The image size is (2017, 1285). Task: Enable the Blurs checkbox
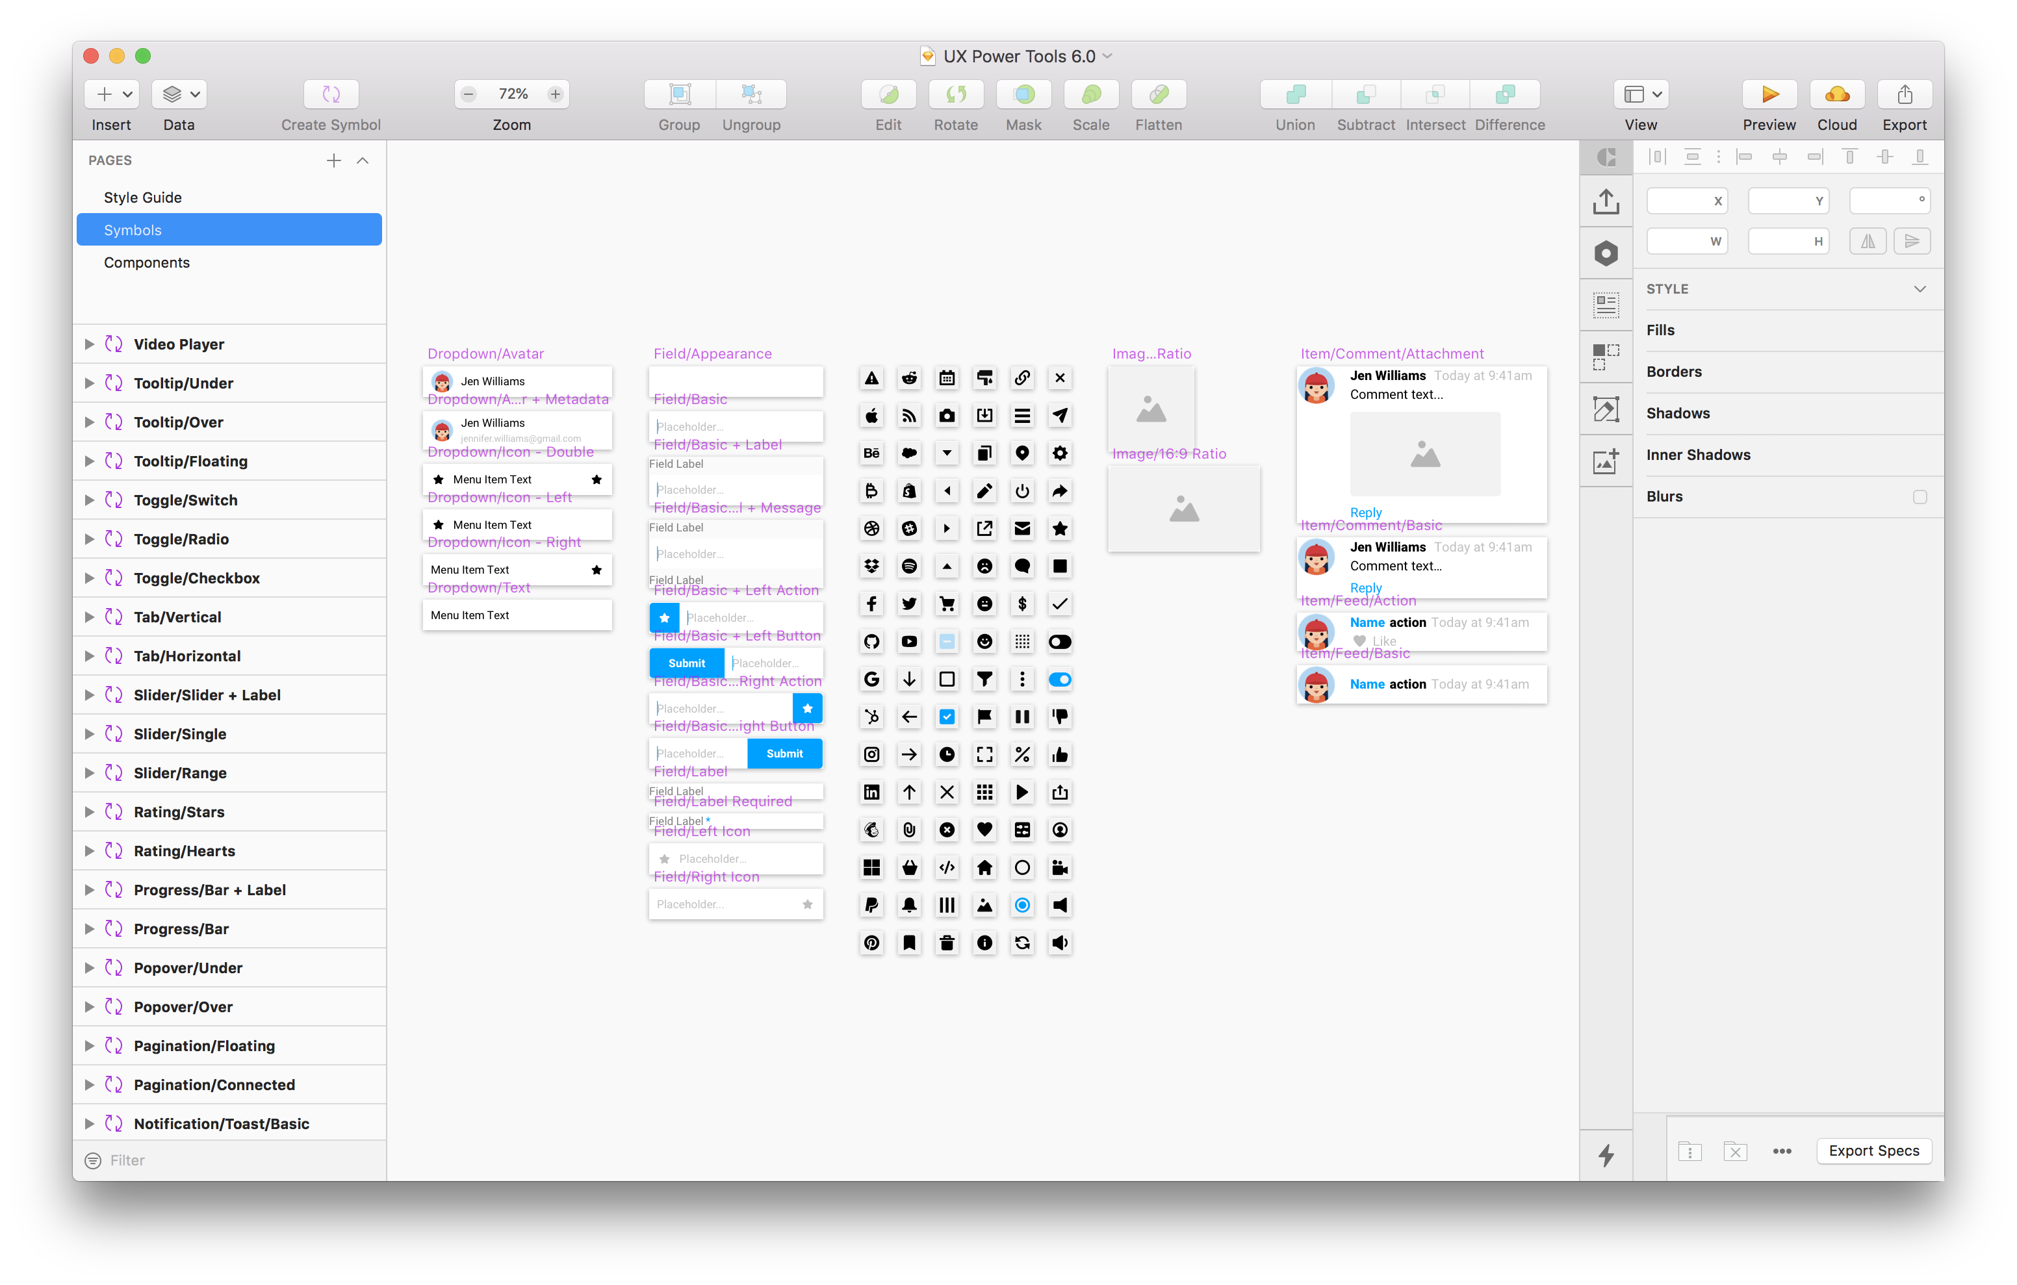[x=1920, y=497]
